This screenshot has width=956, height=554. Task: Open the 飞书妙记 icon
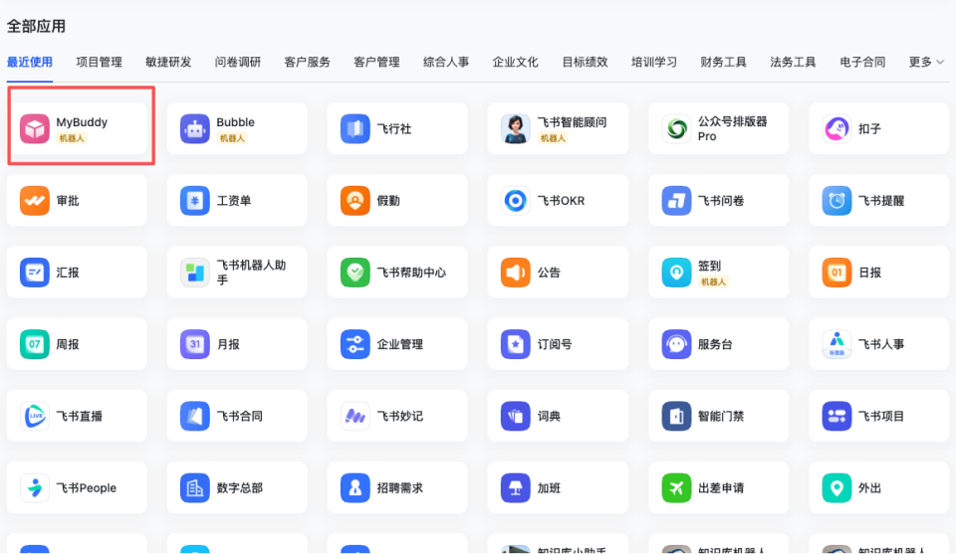click(x=356, y=416)
